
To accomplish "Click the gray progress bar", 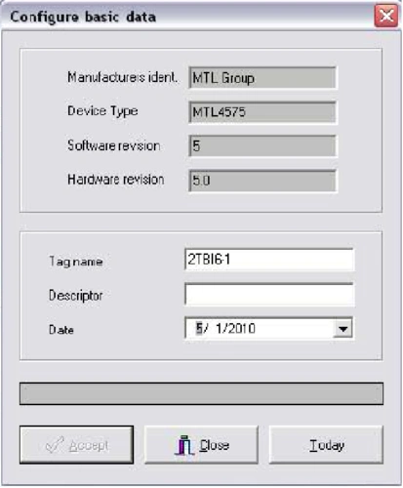I will pyautogui.click(x=201, y=393).
